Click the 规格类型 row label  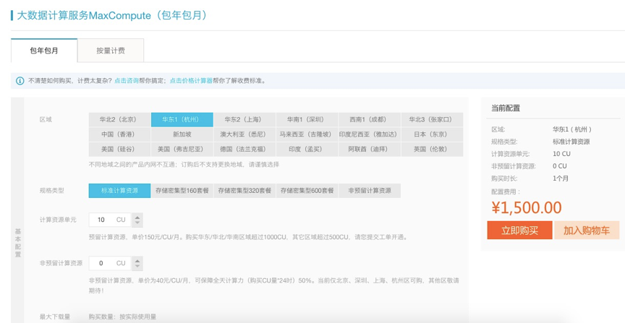click(x=52, y=191)
